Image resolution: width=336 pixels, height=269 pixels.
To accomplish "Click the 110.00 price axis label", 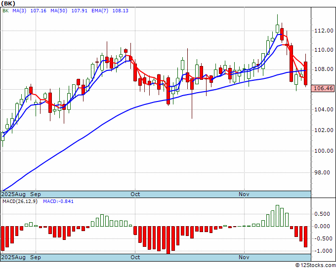I will click(x=324, y=50).
